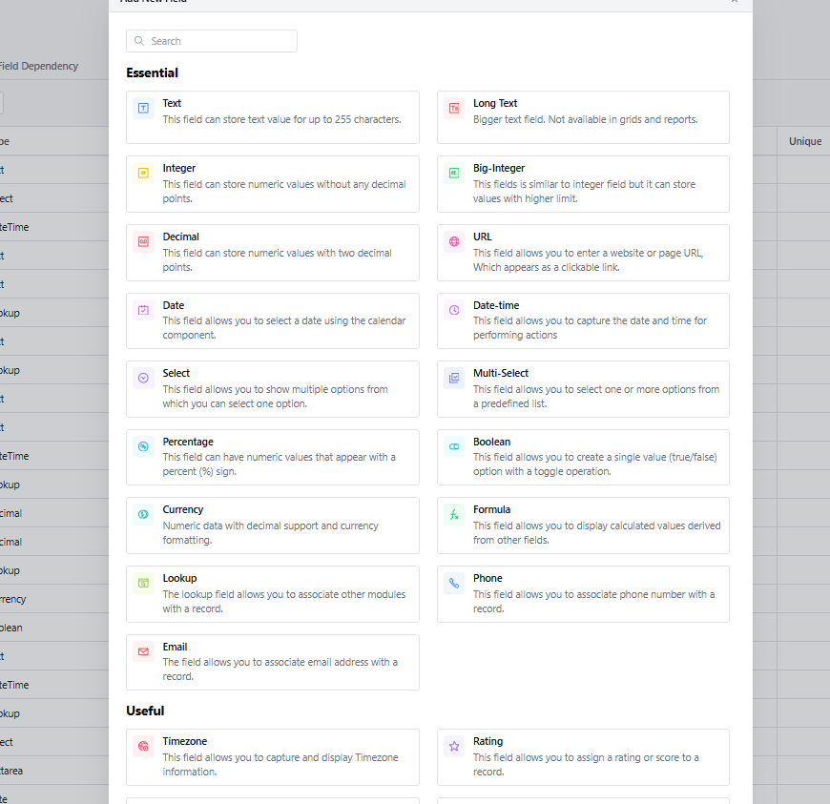
Task: Choose the Lookup field card
Action: (x=272, y=593)
